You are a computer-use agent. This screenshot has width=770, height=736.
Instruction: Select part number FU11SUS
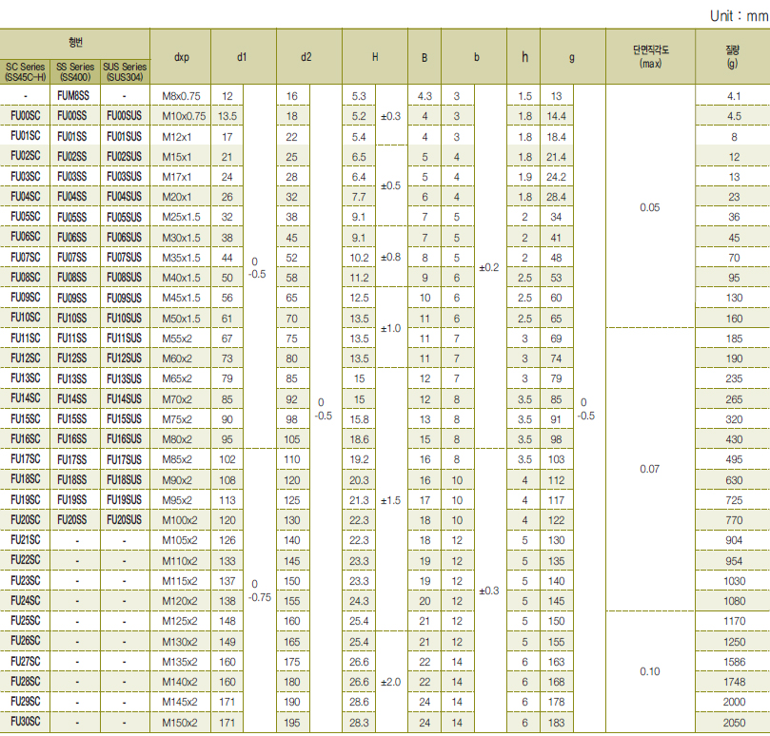(x=125, y=339)
